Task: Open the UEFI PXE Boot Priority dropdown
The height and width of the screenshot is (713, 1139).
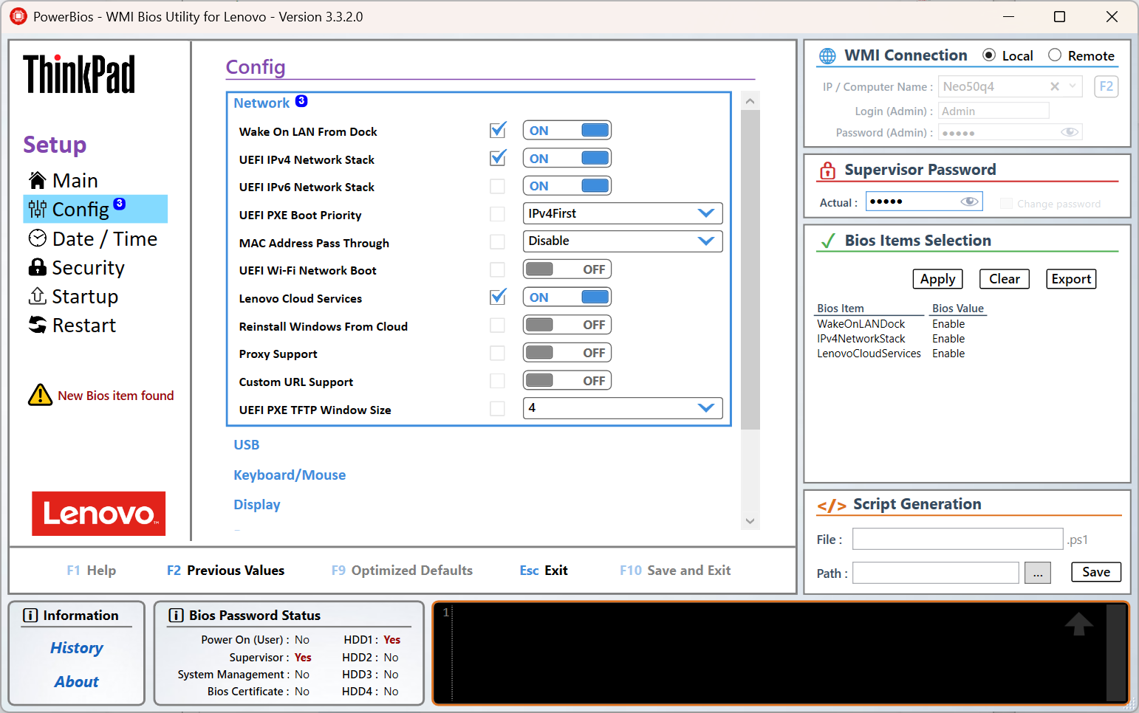Action: coord(622,213)
